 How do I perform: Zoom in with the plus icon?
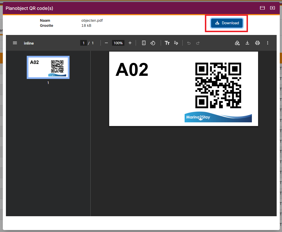pyautogui.click(x=130, y=43)
